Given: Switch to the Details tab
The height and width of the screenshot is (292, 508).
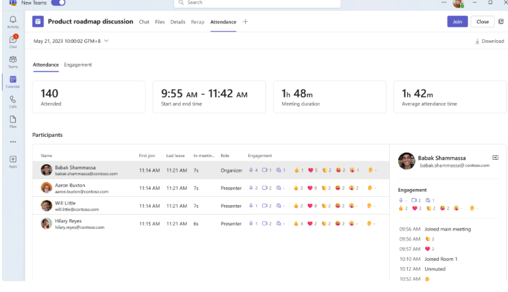Looking at the screenshot, I should pos(178,22).
